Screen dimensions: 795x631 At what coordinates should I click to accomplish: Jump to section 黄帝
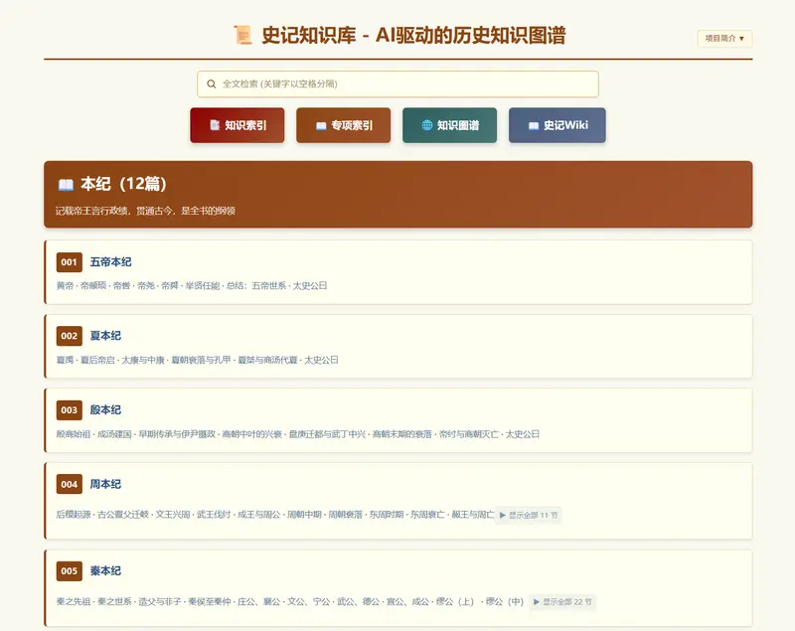(65, 286)
